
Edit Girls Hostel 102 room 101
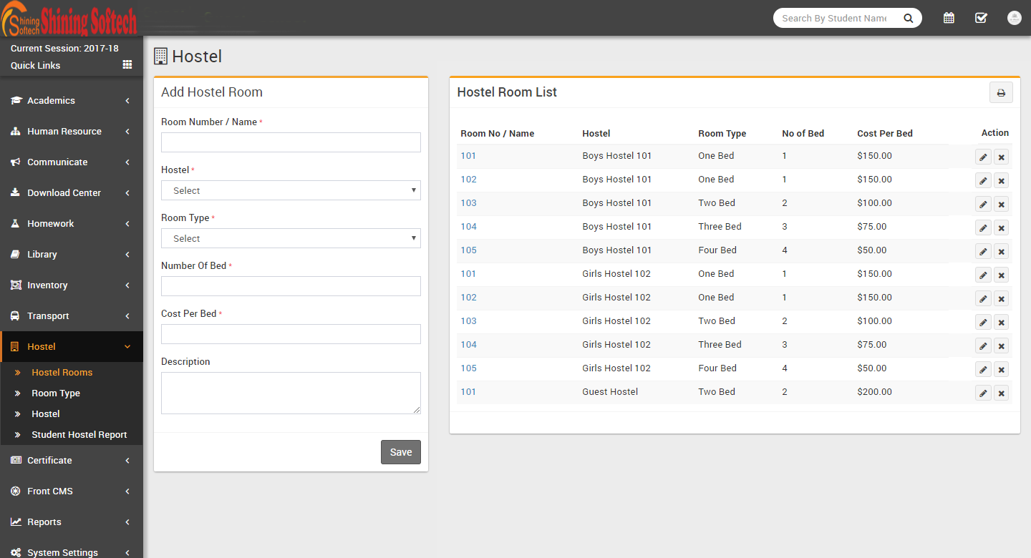point(983,275)
